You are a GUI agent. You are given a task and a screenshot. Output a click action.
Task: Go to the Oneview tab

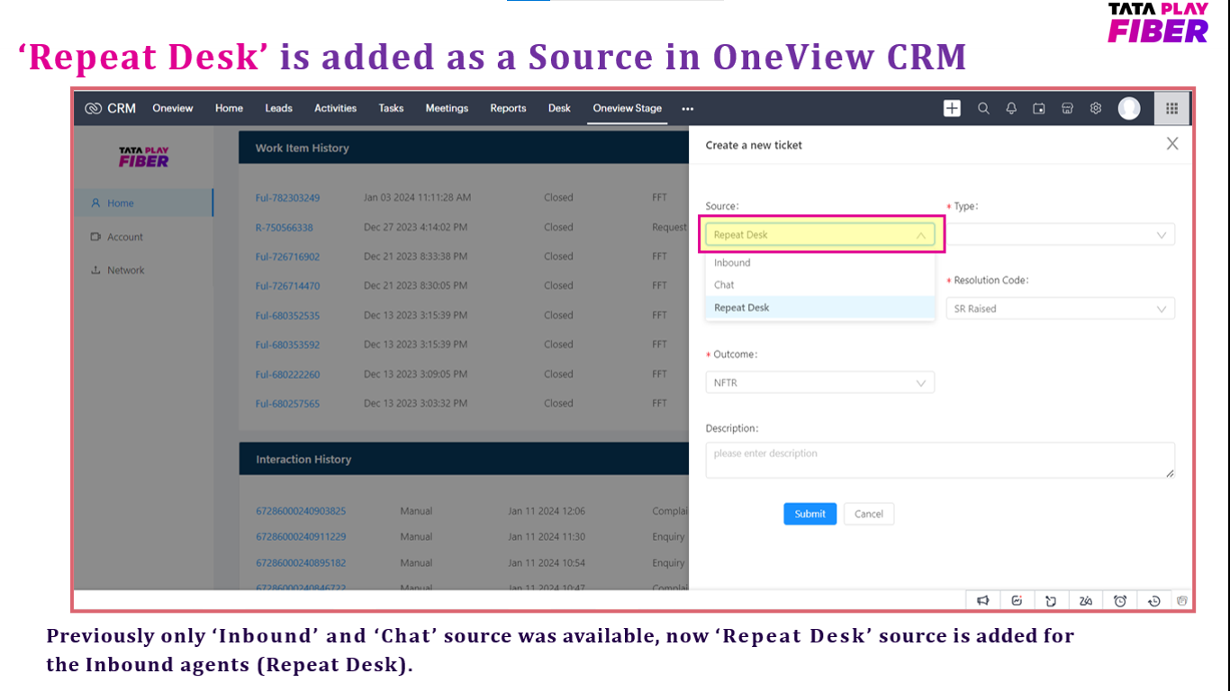pos(173,108)
